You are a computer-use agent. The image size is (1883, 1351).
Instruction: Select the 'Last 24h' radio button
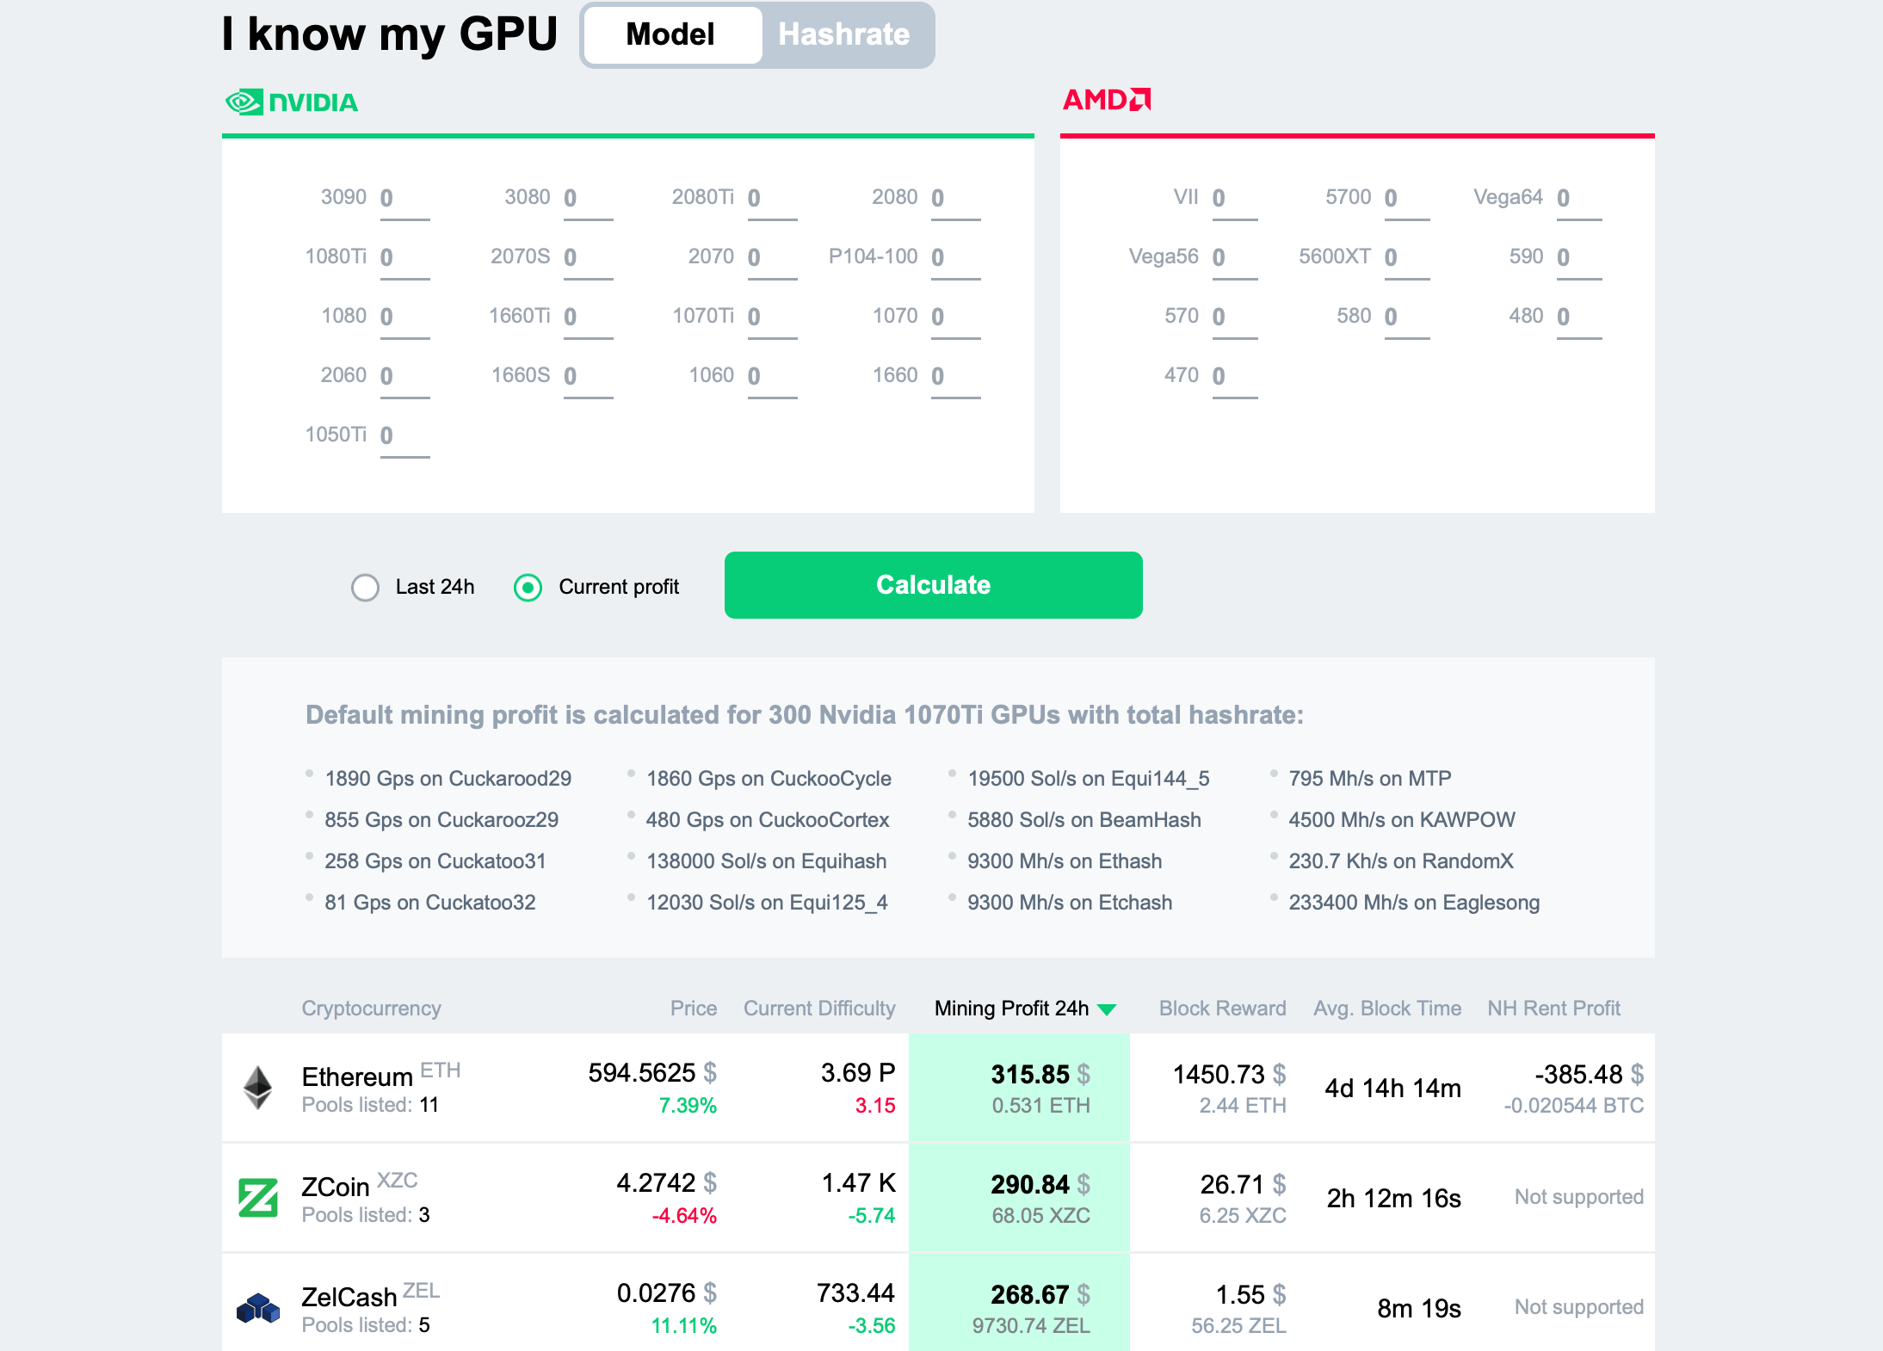tap(364, 586)
